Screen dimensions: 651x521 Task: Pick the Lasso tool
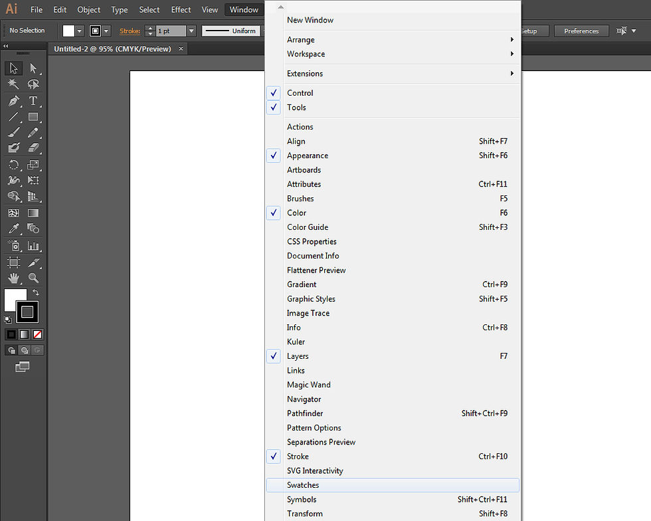(x=33, y=84)
